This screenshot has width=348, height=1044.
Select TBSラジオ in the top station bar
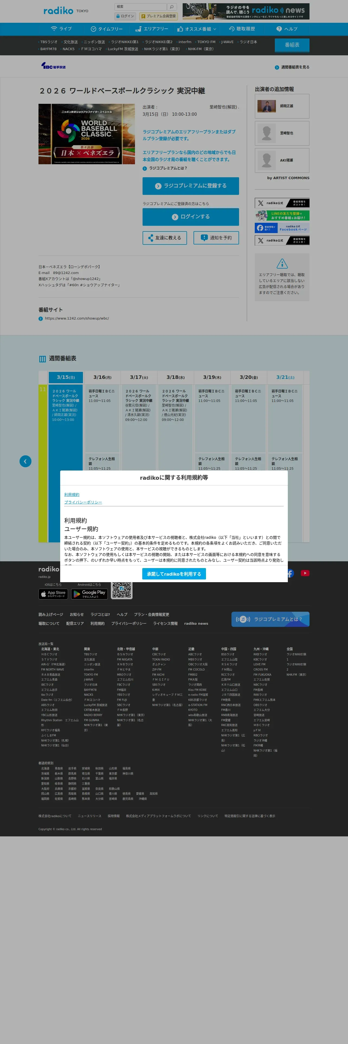pos(49,42)
